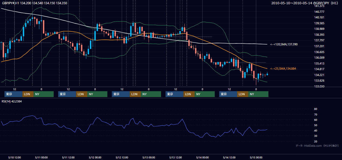Click price axis label 140.777

point(319,12)
